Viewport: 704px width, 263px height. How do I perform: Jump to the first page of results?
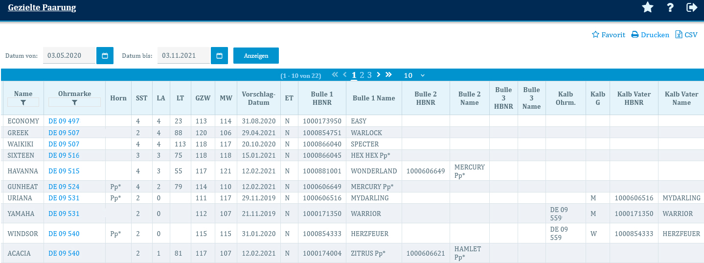point(335,75)
